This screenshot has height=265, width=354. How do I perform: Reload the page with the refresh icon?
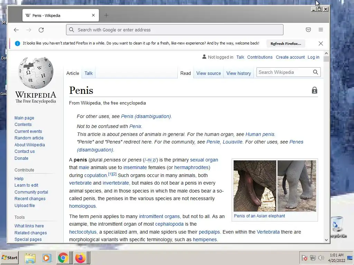[x=41, y=30]
